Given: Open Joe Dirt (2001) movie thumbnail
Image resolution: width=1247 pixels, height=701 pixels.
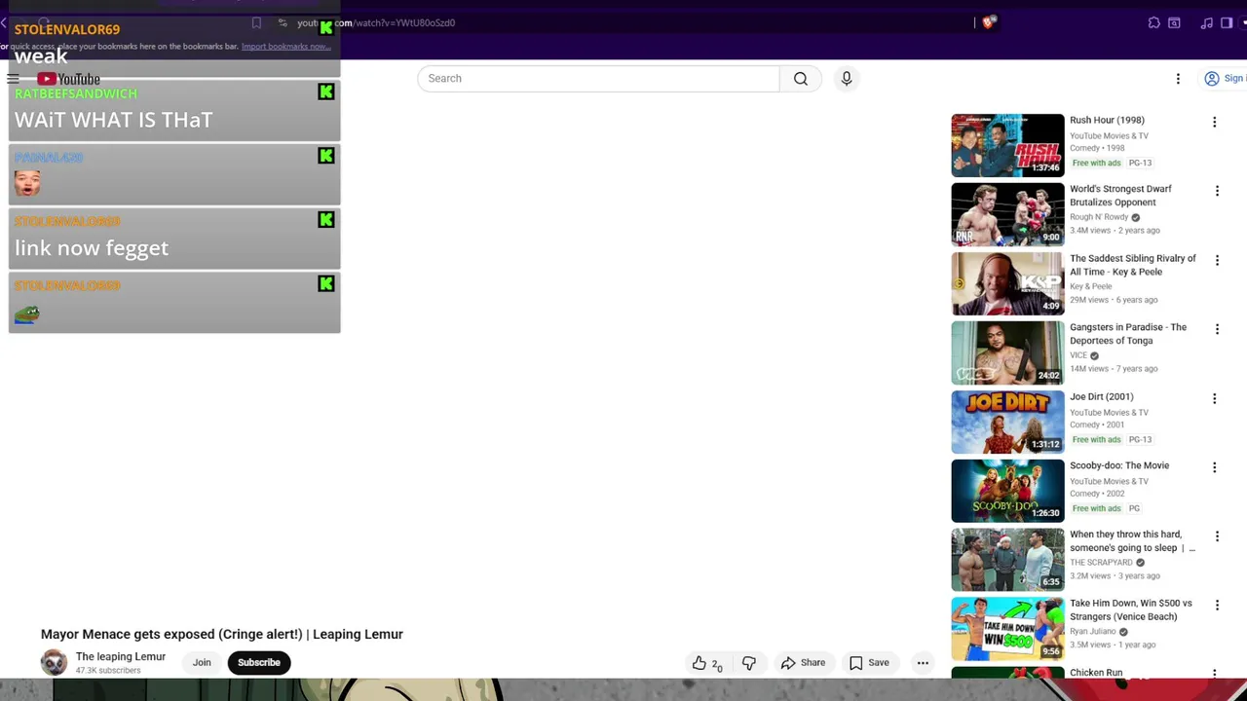Looking at the screenshot, I should tap(1007, 422).
